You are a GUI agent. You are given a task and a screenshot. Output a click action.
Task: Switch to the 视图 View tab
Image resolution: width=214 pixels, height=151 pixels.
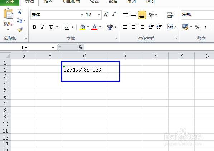tap(150, 2)
